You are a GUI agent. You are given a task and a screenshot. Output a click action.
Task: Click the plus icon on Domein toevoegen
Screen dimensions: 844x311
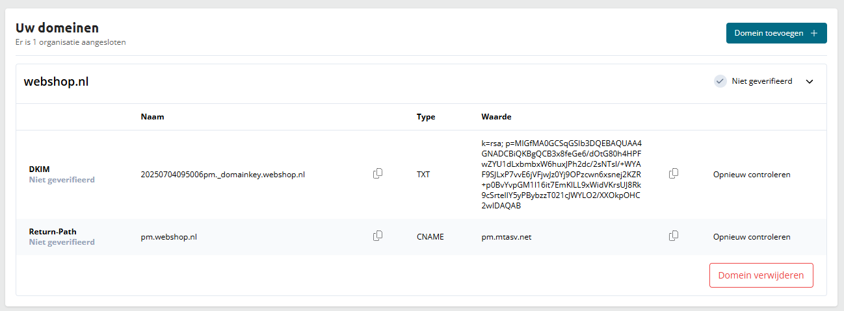pos(814,33)
